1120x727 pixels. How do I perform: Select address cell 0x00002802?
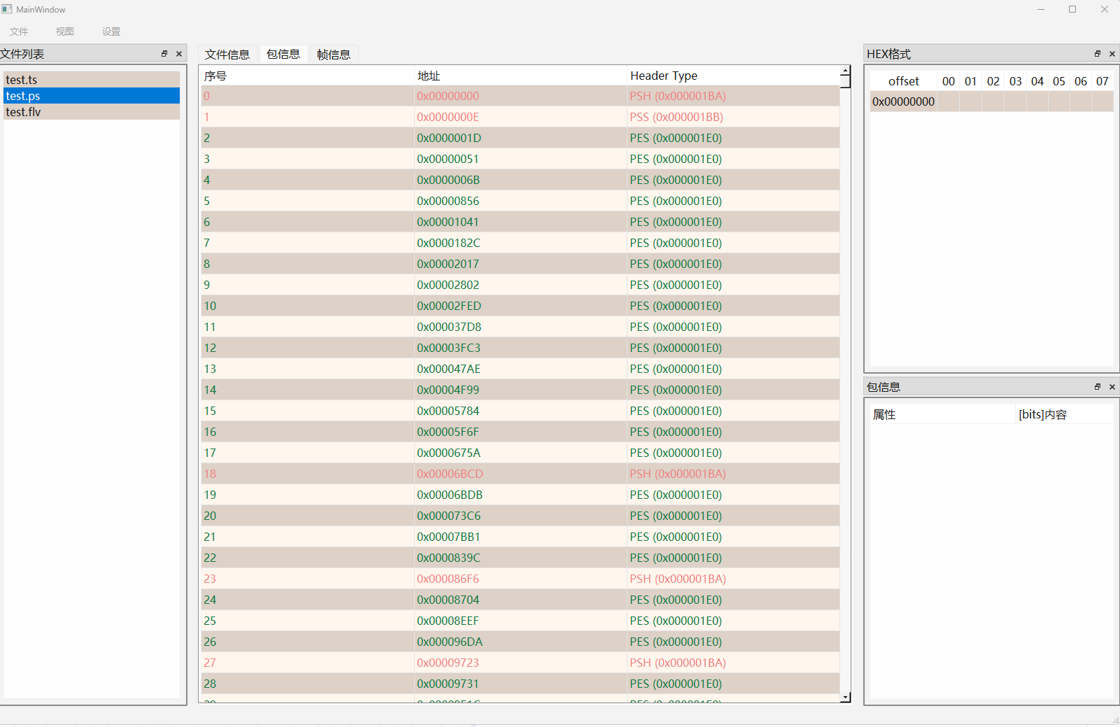click(520, 285)
